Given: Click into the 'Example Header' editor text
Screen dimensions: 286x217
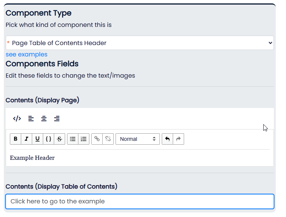Looking at the screenshot, I should click(33, 158).
